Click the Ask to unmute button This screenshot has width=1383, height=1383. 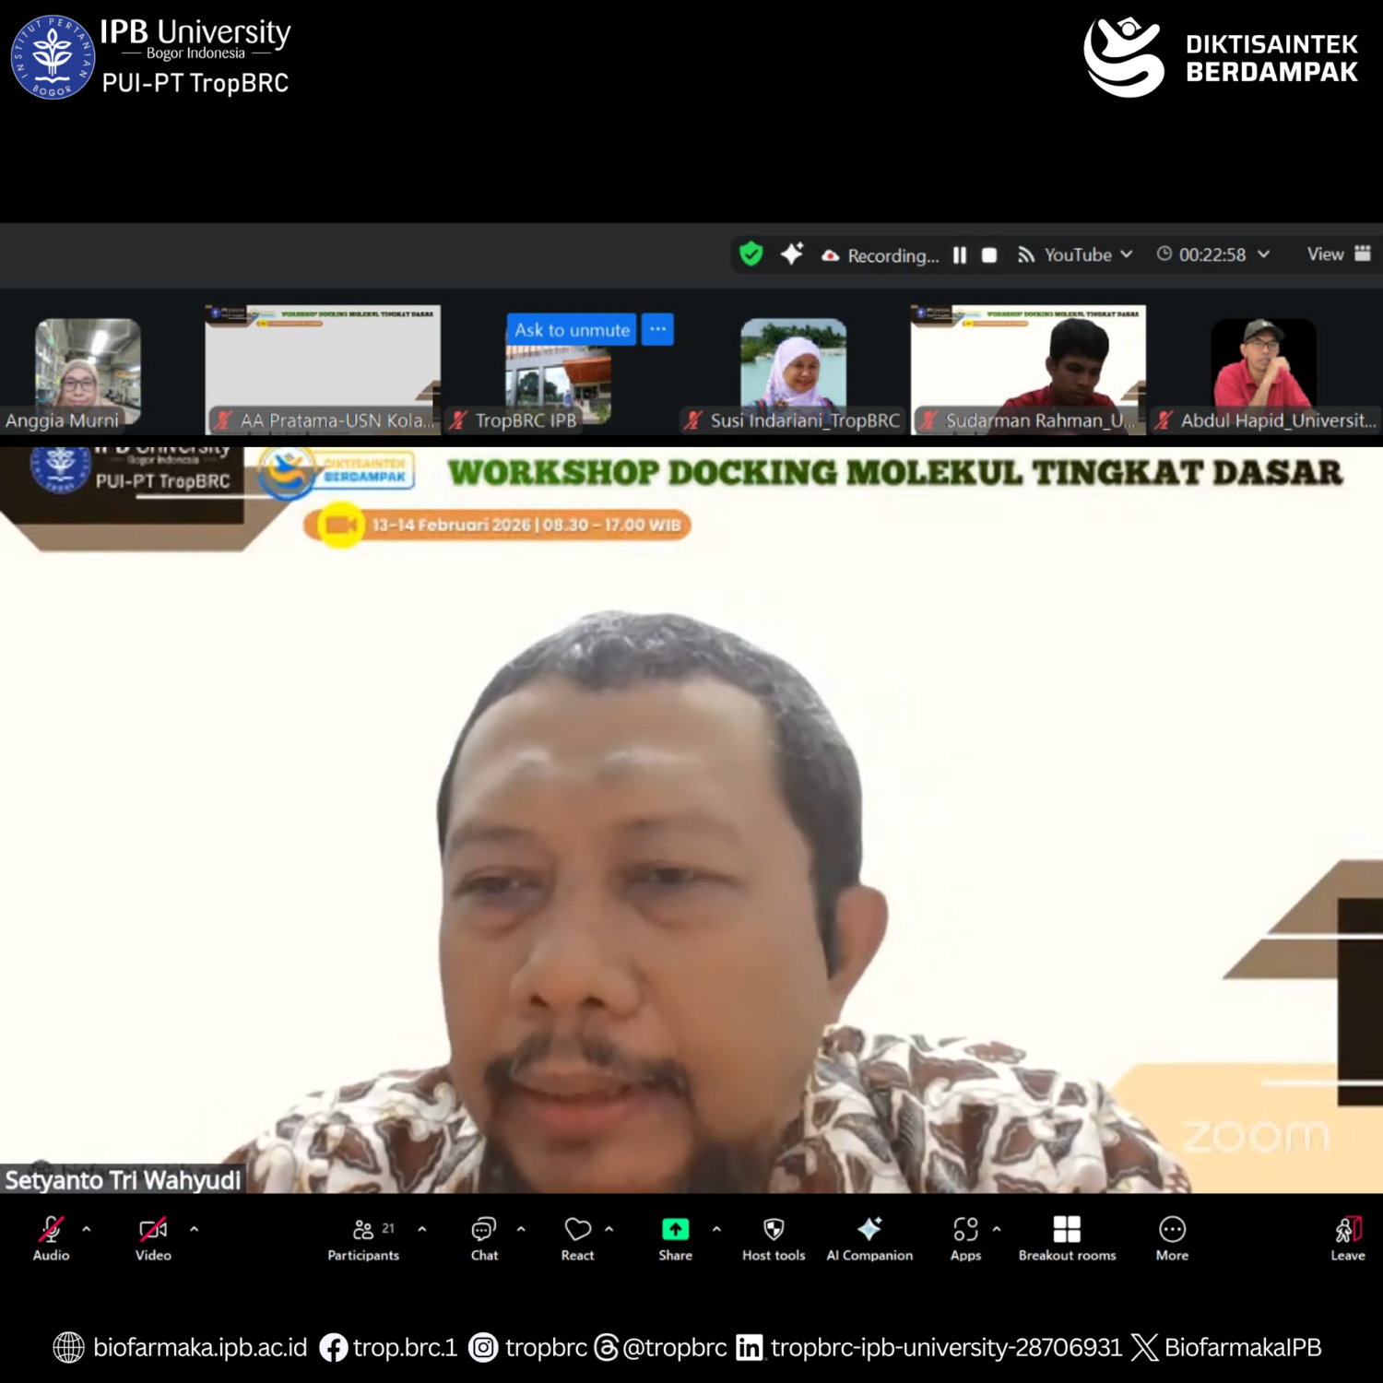tap(570, 329)
